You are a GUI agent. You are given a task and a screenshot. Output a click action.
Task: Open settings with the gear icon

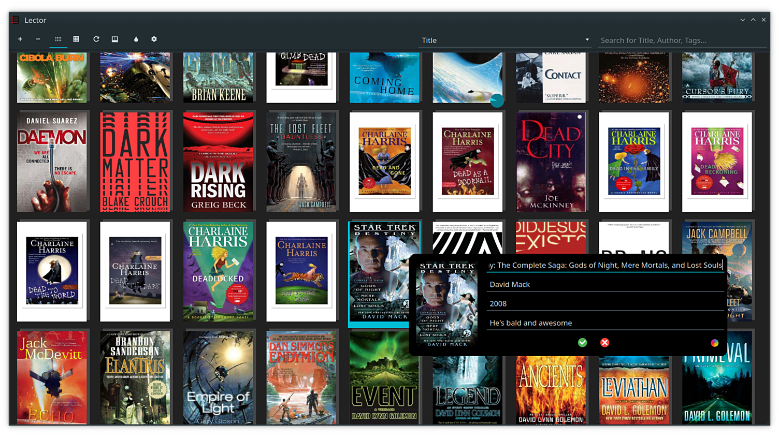(x=154, y=39)
